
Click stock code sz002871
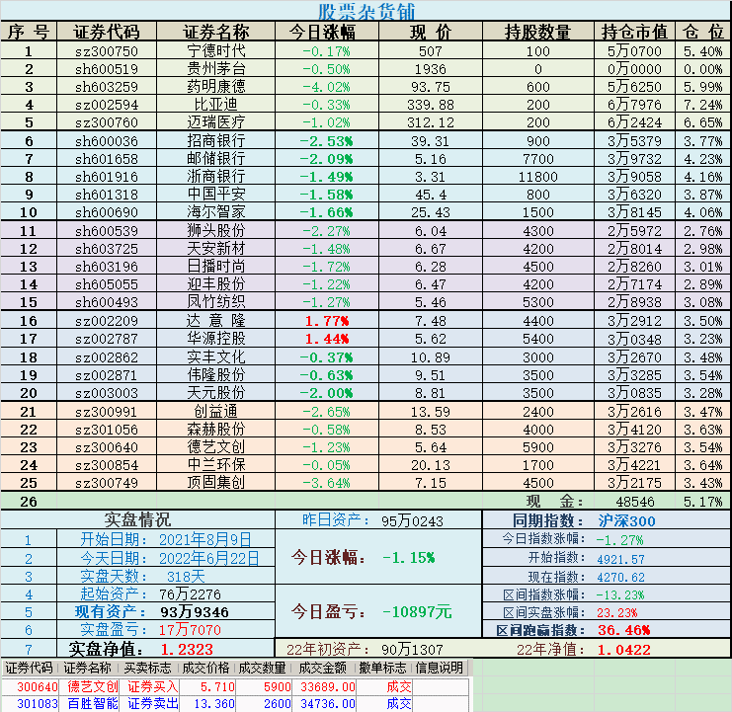point(107,375)
